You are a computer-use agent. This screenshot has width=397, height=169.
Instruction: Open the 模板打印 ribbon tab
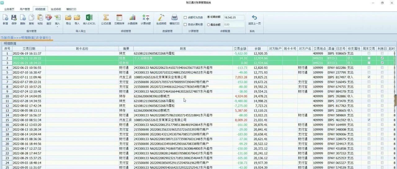[x=71, y=9]
